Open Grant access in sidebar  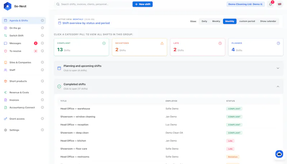click(x=24, y=119)
